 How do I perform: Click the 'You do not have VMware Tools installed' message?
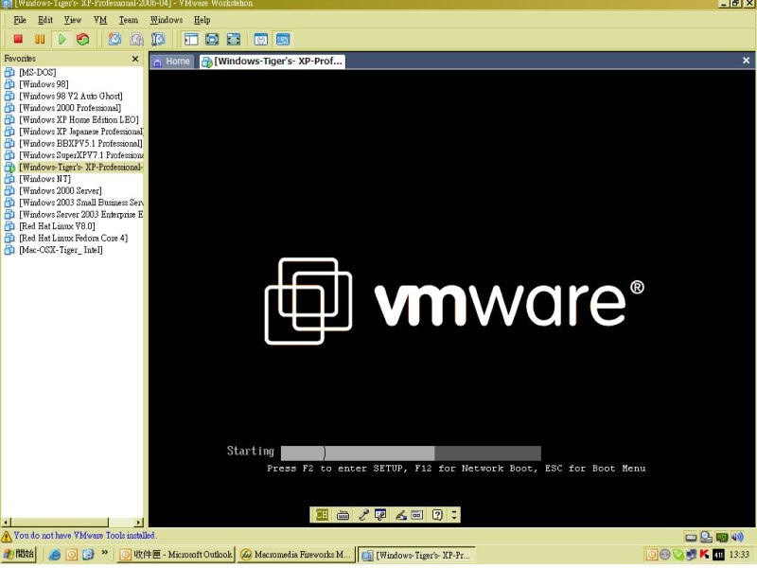click(85, 535)
